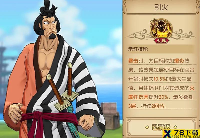Screen dimensions: 200x138
Task: Click the 已满级 max level button
Action: click(161, 127)
